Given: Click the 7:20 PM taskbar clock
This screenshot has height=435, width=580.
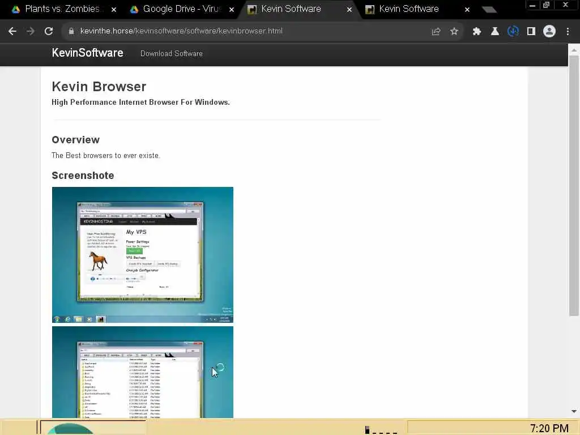Looking at the screenshot, I should tap(549, 428).
